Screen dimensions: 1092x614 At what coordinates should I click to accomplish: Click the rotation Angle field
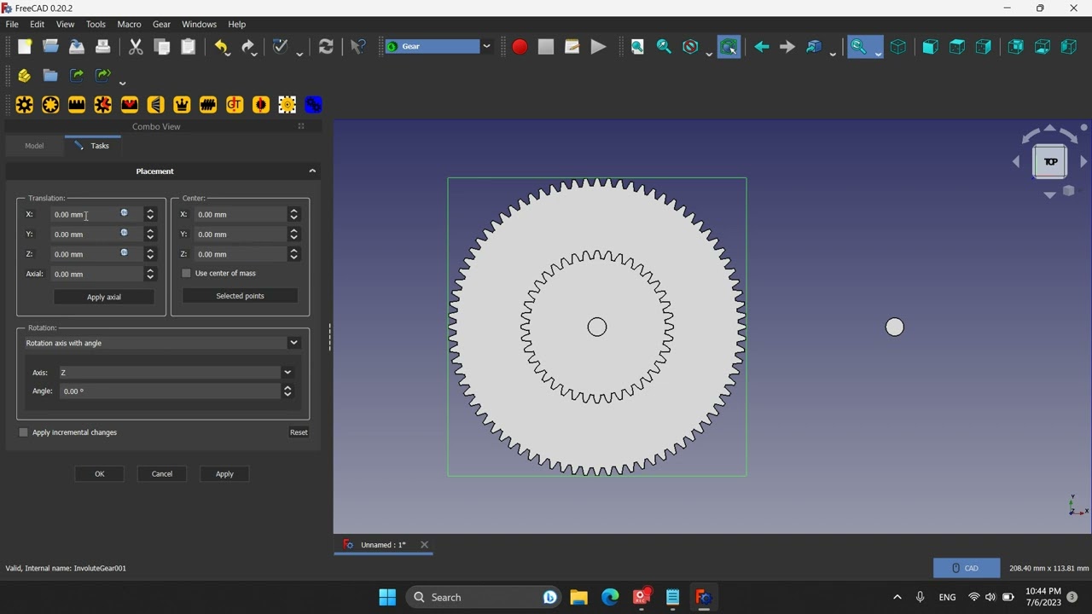pyautogui.click(x=171, y=391)
